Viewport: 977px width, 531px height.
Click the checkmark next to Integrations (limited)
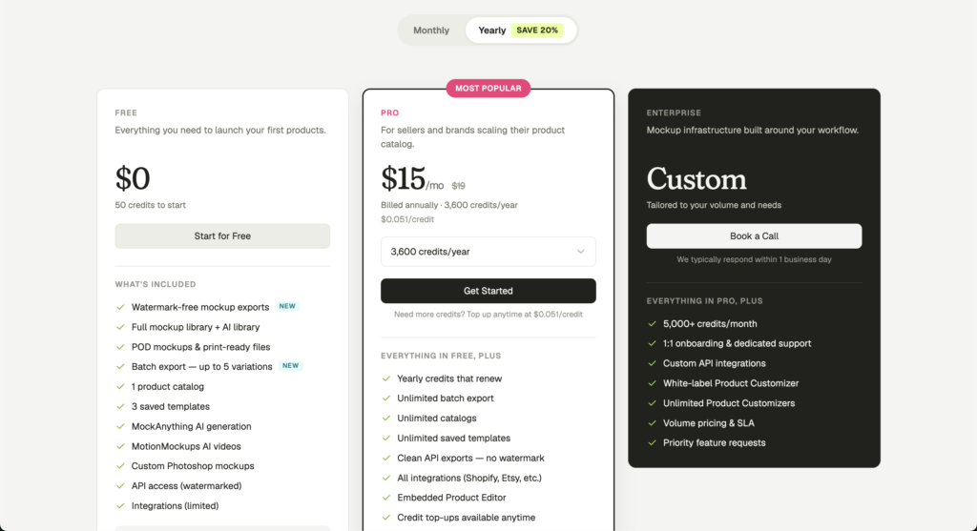pyautogui.click(x=120, y=506)
